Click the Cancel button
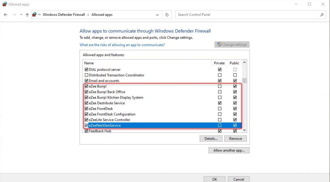330x182 pixels. [239, 179]
